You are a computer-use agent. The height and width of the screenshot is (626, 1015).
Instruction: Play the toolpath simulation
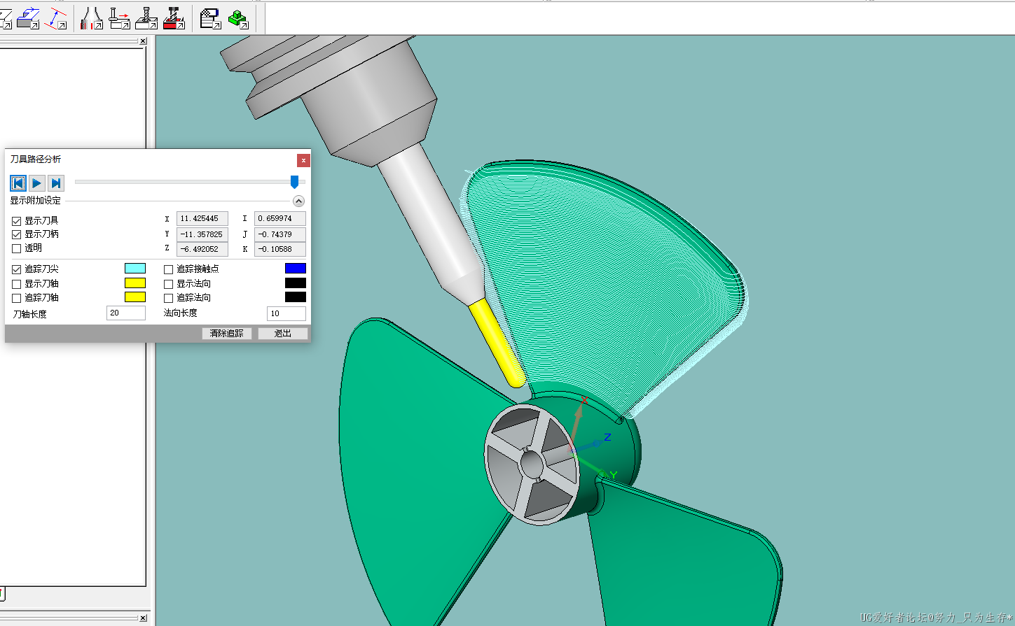coord(37,183)
